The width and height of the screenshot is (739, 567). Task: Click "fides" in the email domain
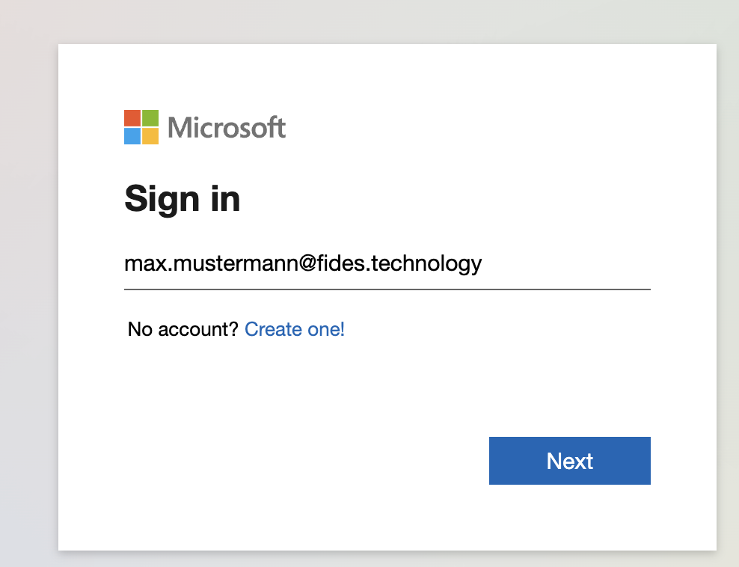point(347,263)
